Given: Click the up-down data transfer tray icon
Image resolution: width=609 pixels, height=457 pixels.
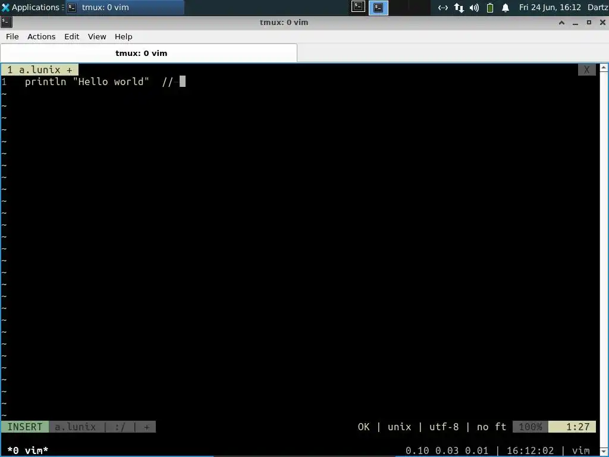Looking at the screenshot, I should [x=459, y=7].
